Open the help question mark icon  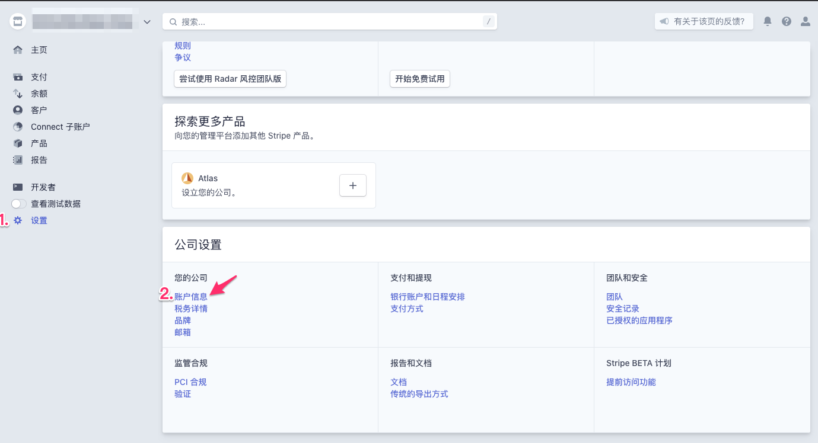pos(787,21)
